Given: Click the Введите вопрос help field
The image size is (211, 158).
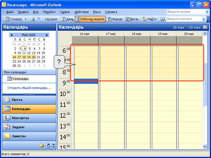Looking at the screenshot, I should pyautogui.click(x=186, y=12).
